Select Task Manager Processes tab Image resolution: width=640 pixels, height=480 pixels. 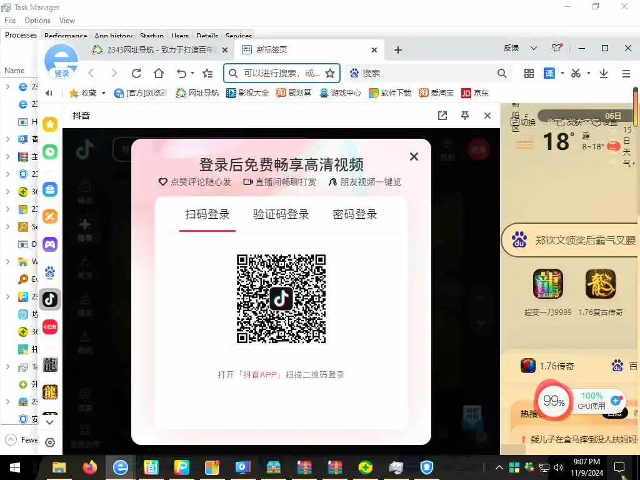[x=21, y=35]
